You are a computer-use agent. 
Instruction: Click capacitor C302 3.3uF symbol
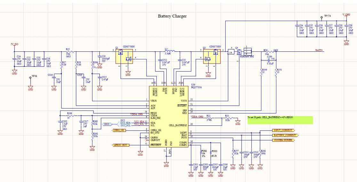59,122
